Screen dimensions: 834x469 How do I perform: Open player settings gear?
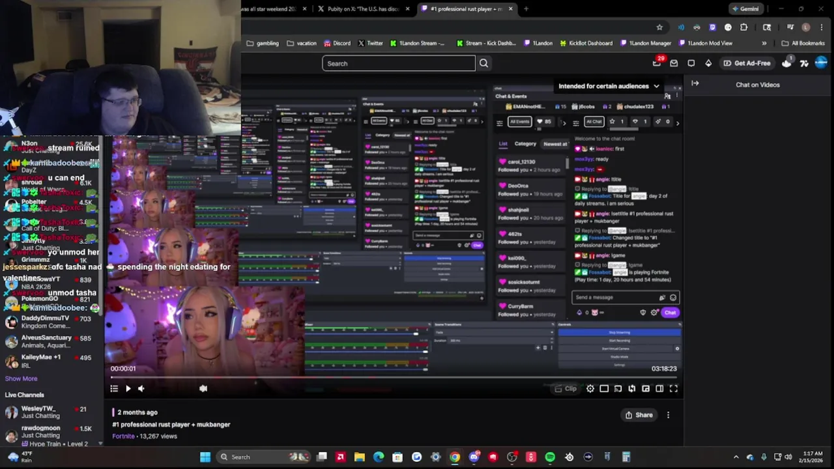click(590, 389)
